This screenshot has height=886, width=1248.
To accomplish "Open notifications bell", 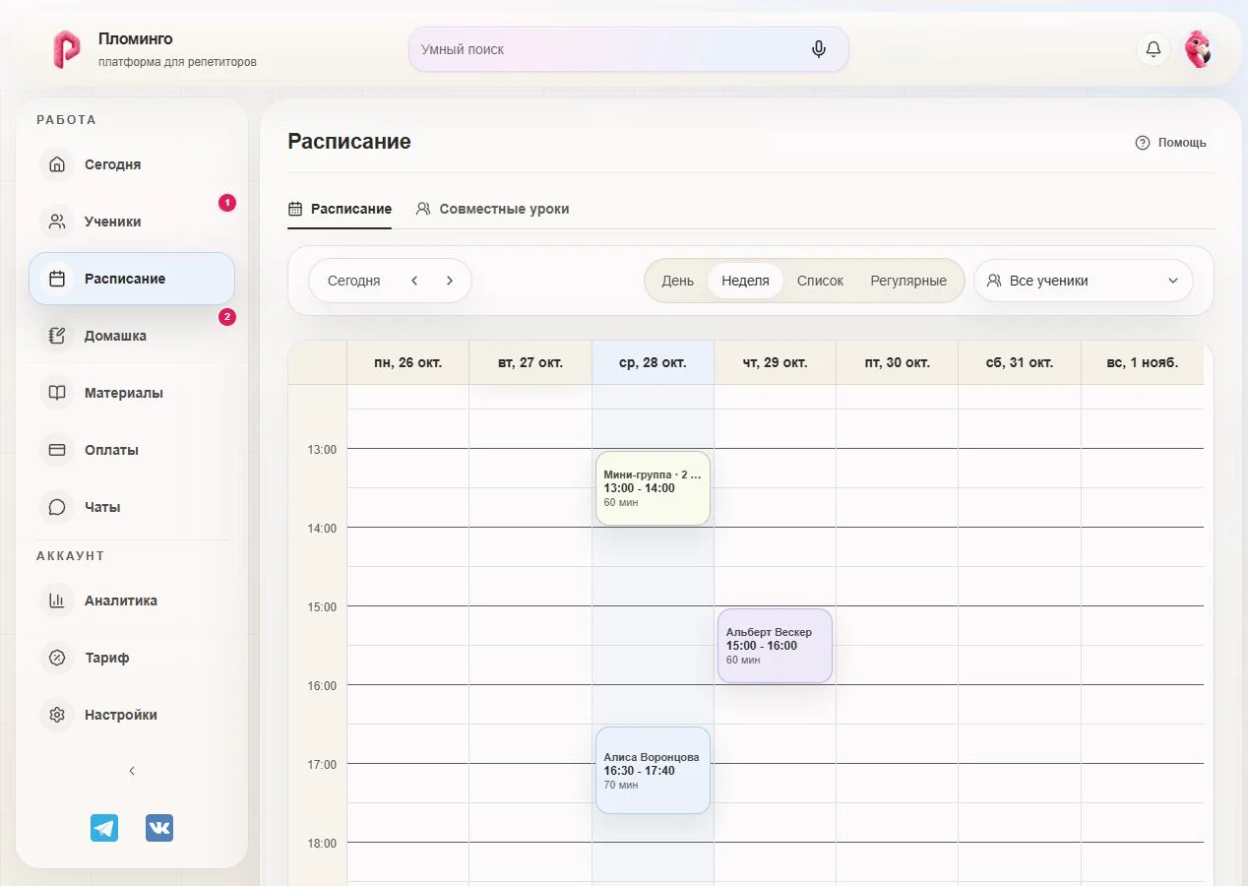I will point(1154,49).
